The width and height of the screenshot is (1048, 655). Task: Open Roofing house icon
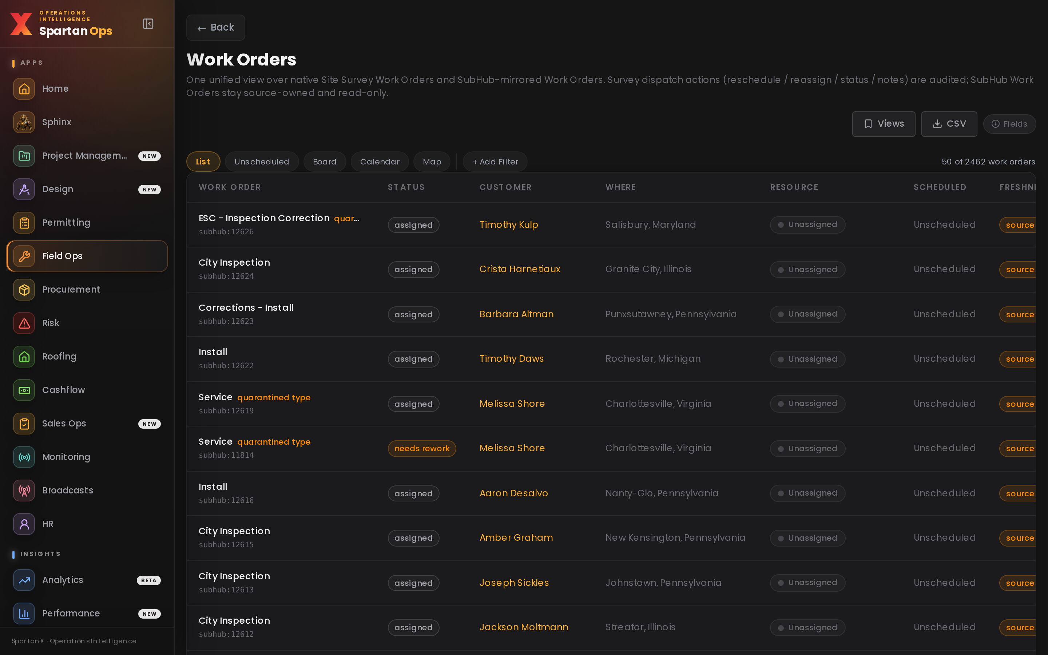tap(24, 357)
